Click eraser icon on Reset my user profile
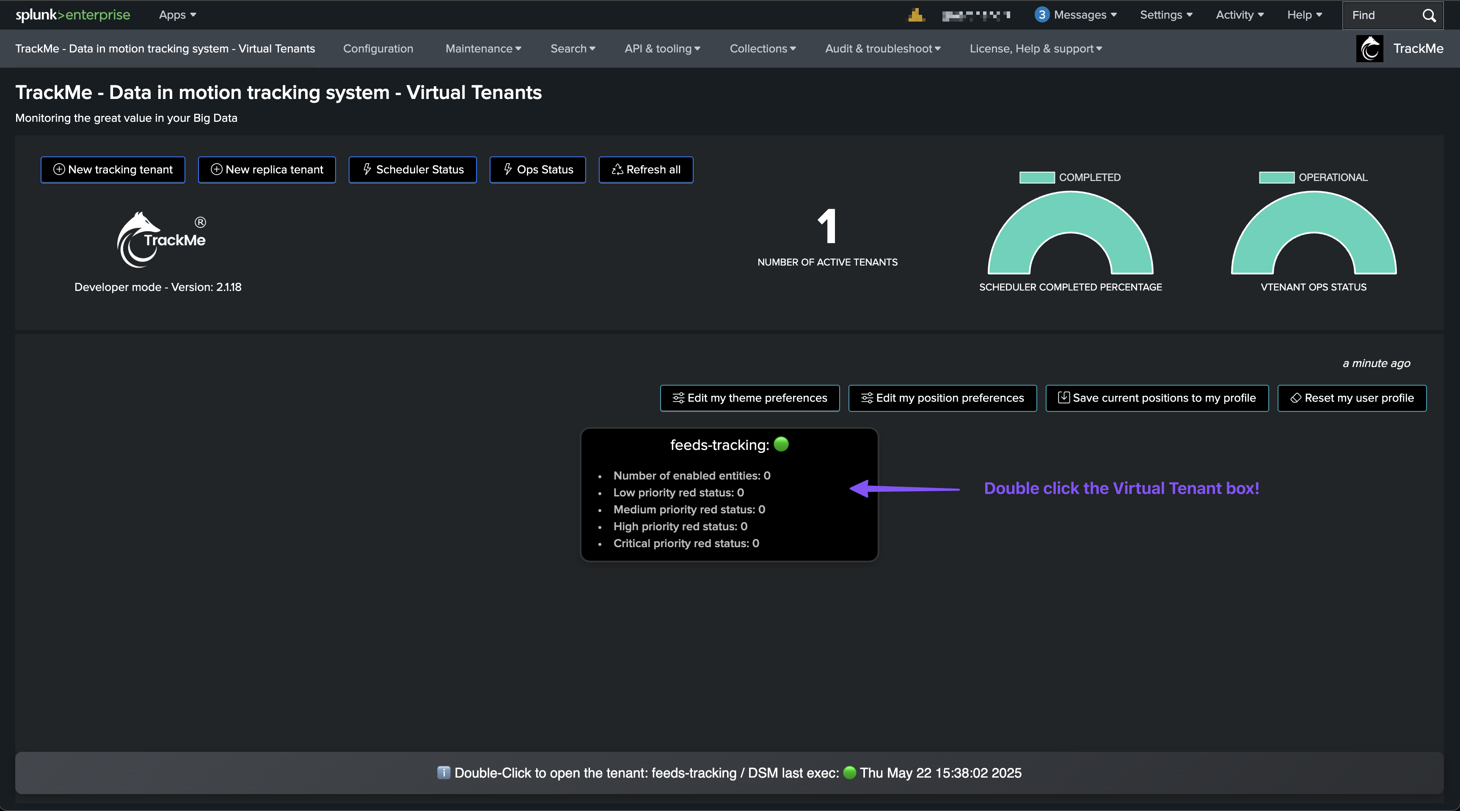1460x811 pixels. pos(1296,398)
